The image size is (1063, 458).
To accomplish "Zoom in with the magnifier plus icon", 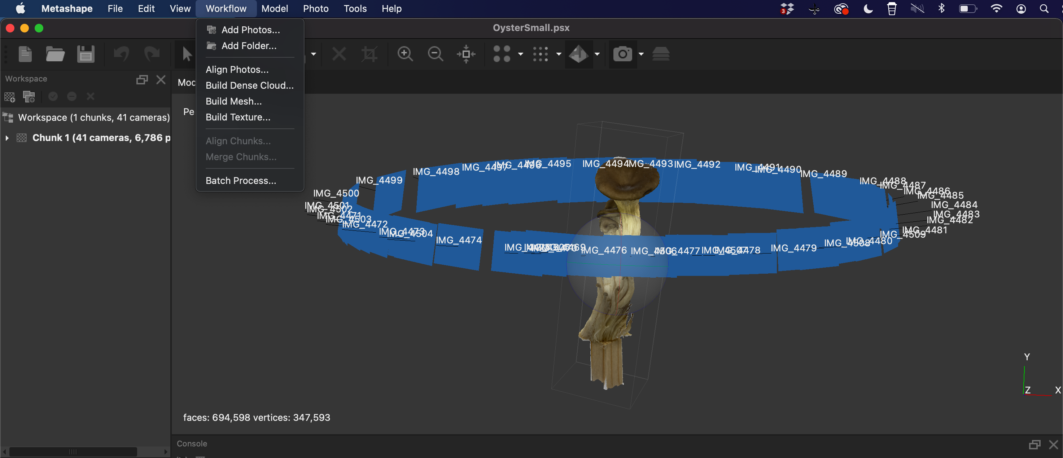I will (x=405, y=54).
